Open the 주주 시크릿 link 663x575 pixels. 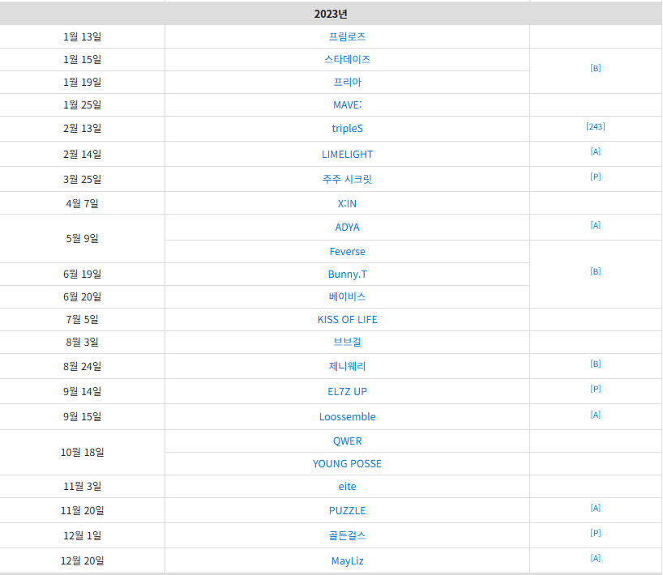[347, 179]
